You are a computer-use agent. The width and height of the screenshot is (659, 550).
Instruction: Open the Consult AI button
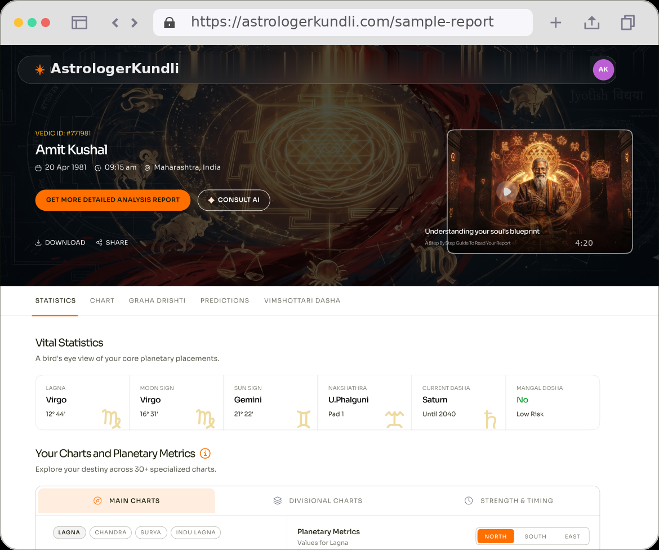point(234,199)
